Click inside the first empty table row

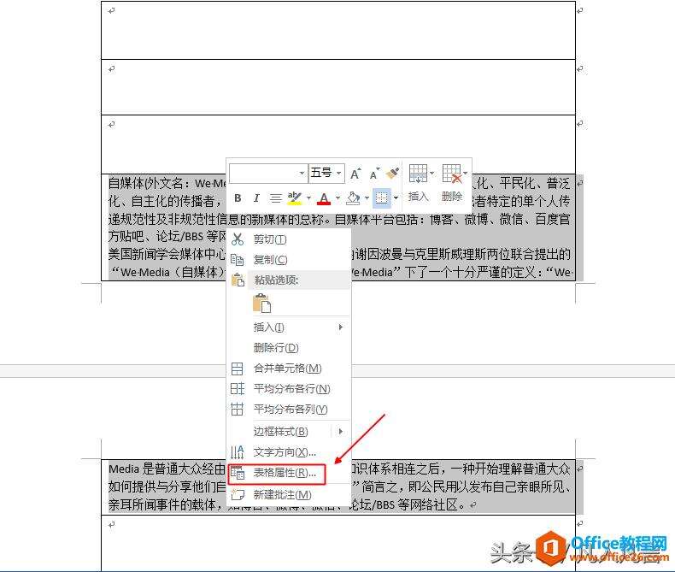338,31
